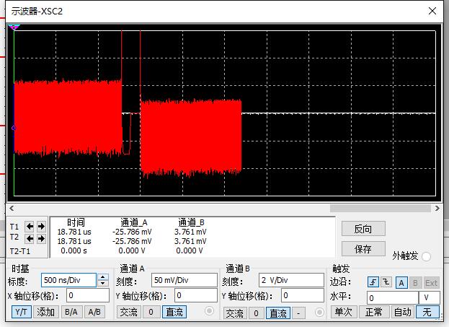Click the 通道_B column header
Screen dimensions: 449x327
pyautogui.click(x=191, y=222)
